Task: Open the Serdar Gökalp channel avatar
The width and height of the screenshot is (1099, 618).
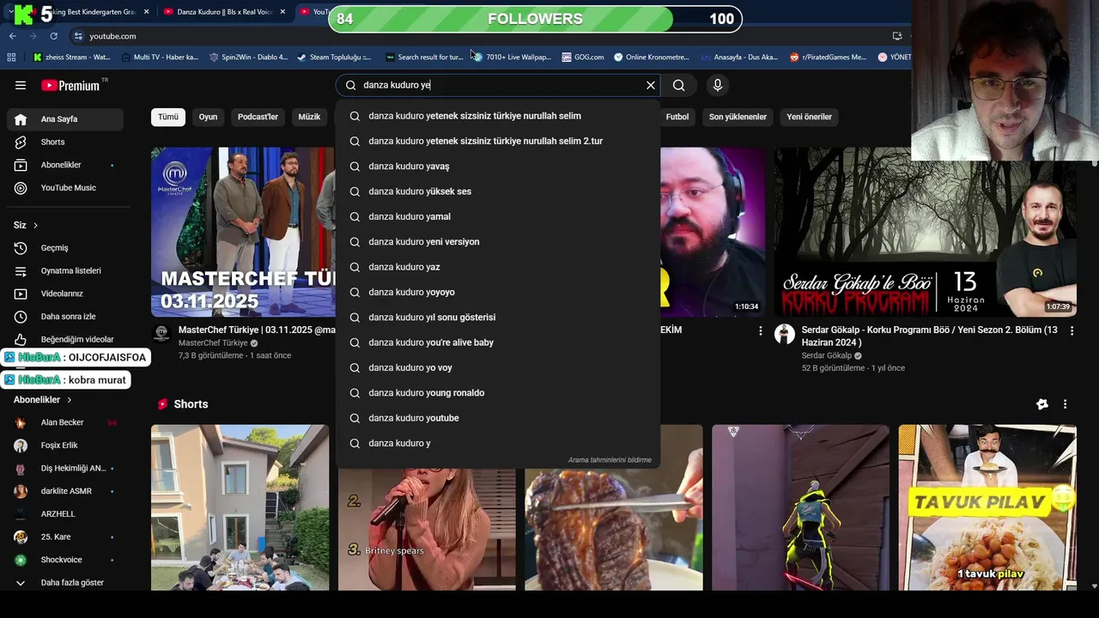Action: 785,334
